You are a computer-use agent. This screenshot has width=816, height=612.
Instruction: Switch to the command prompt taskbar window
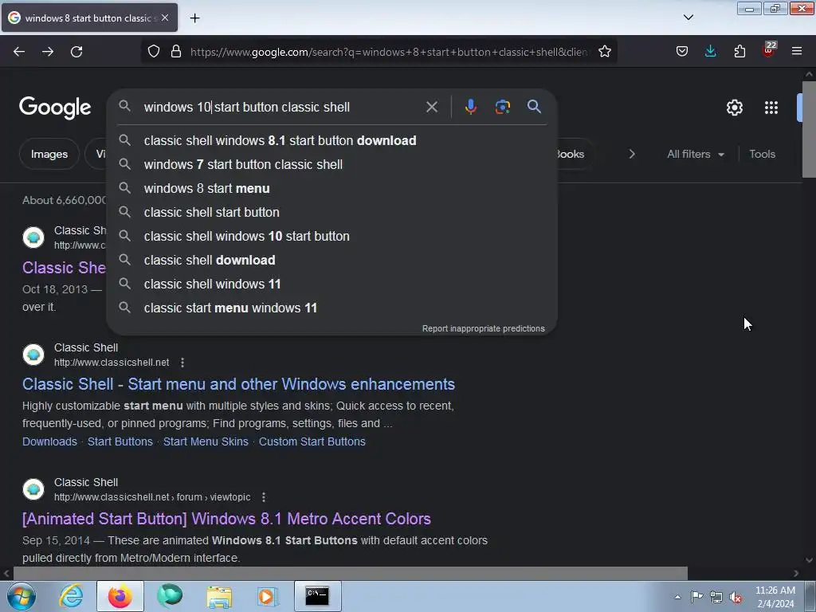[317, 596]
